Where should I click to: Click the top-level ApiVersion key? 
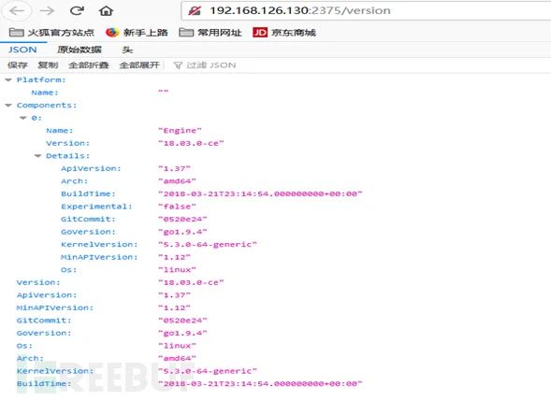(47, 295)
